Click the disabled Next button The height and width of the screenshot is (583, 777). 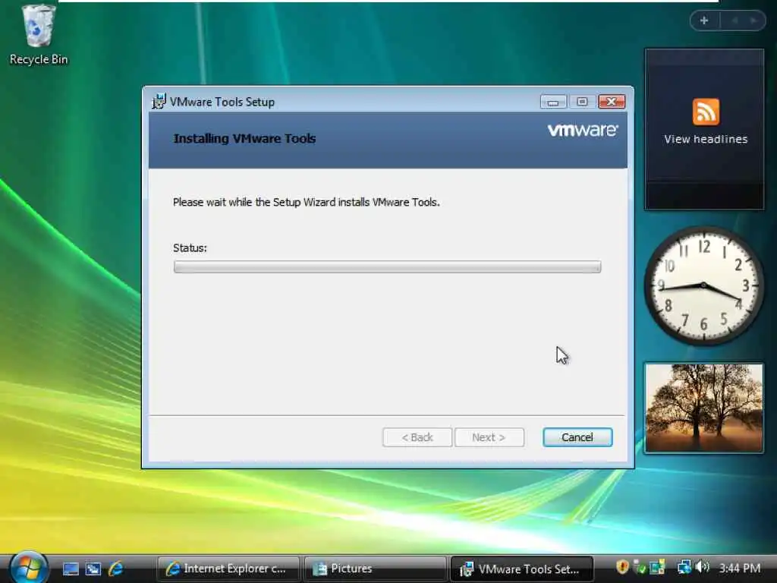coord(489,437)
